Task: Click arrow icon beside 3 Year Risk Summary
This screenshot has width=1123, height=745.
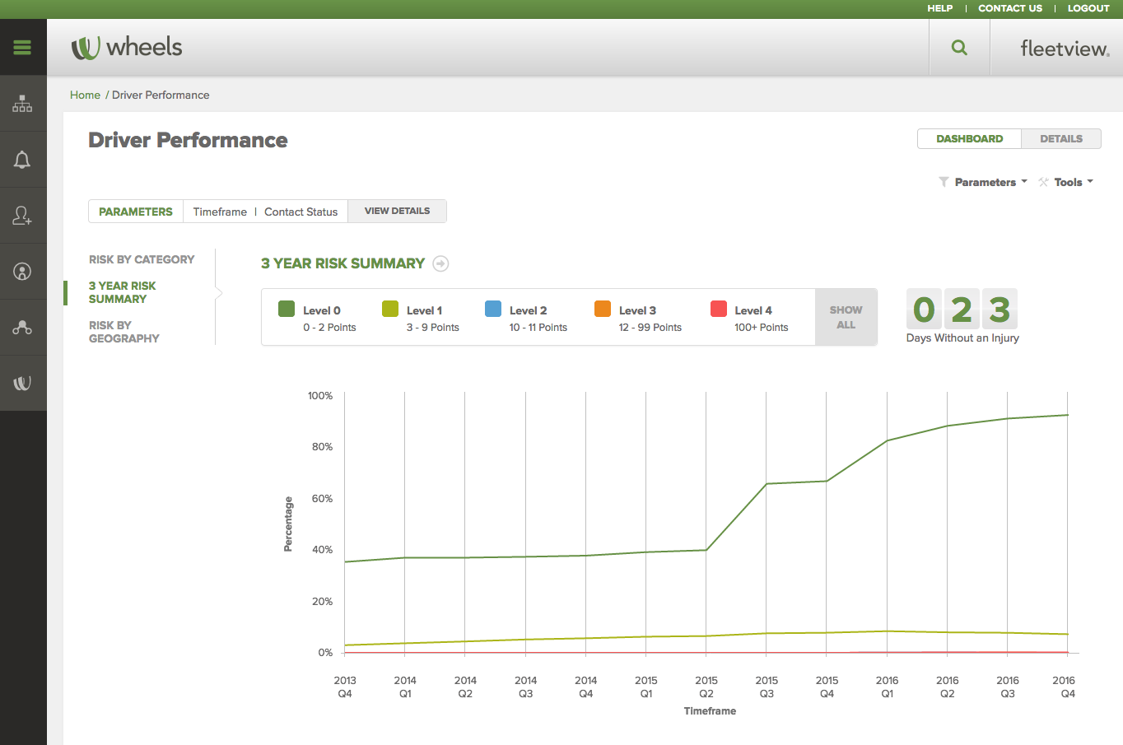Action: point(440,263)
